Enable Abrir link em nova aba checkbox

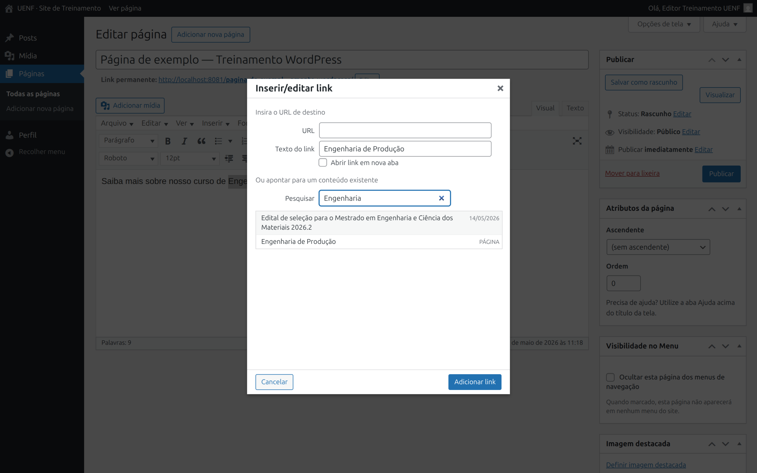coord(323,163)
